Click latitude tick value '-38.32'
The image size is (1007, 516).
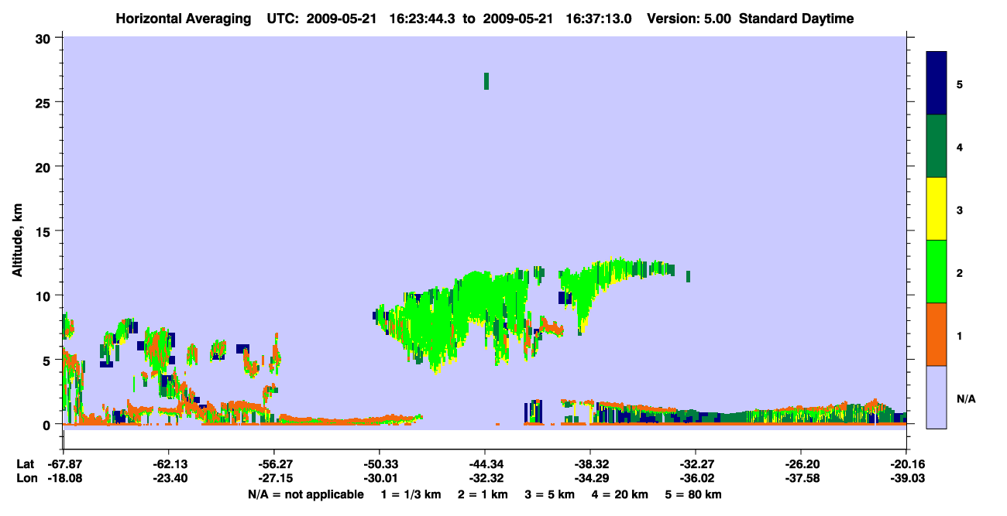[x=590, y=464]
